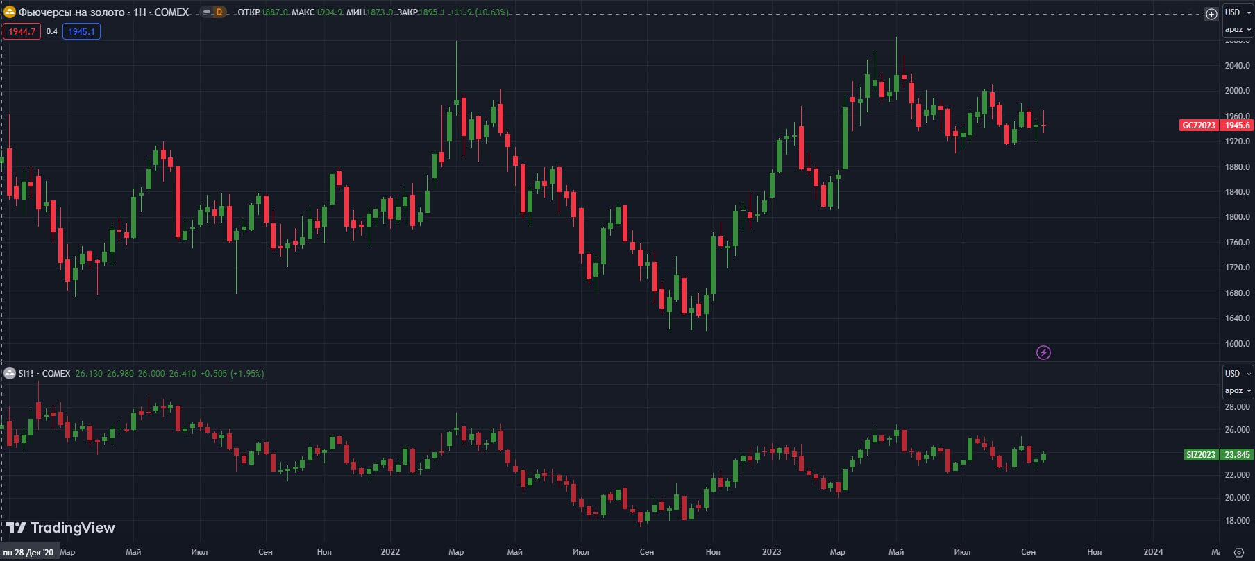Click the 'Ноя' label next to 2024 on the time axis
1255x561 pixels.
1094,552
